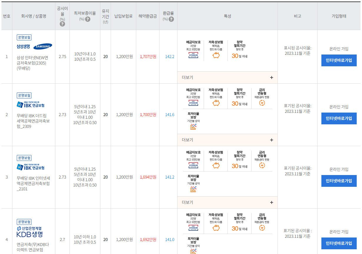Click the 납입보험료 column header
Image resolution: width=362 pixels, height=254 pixels.
(123, 16)
